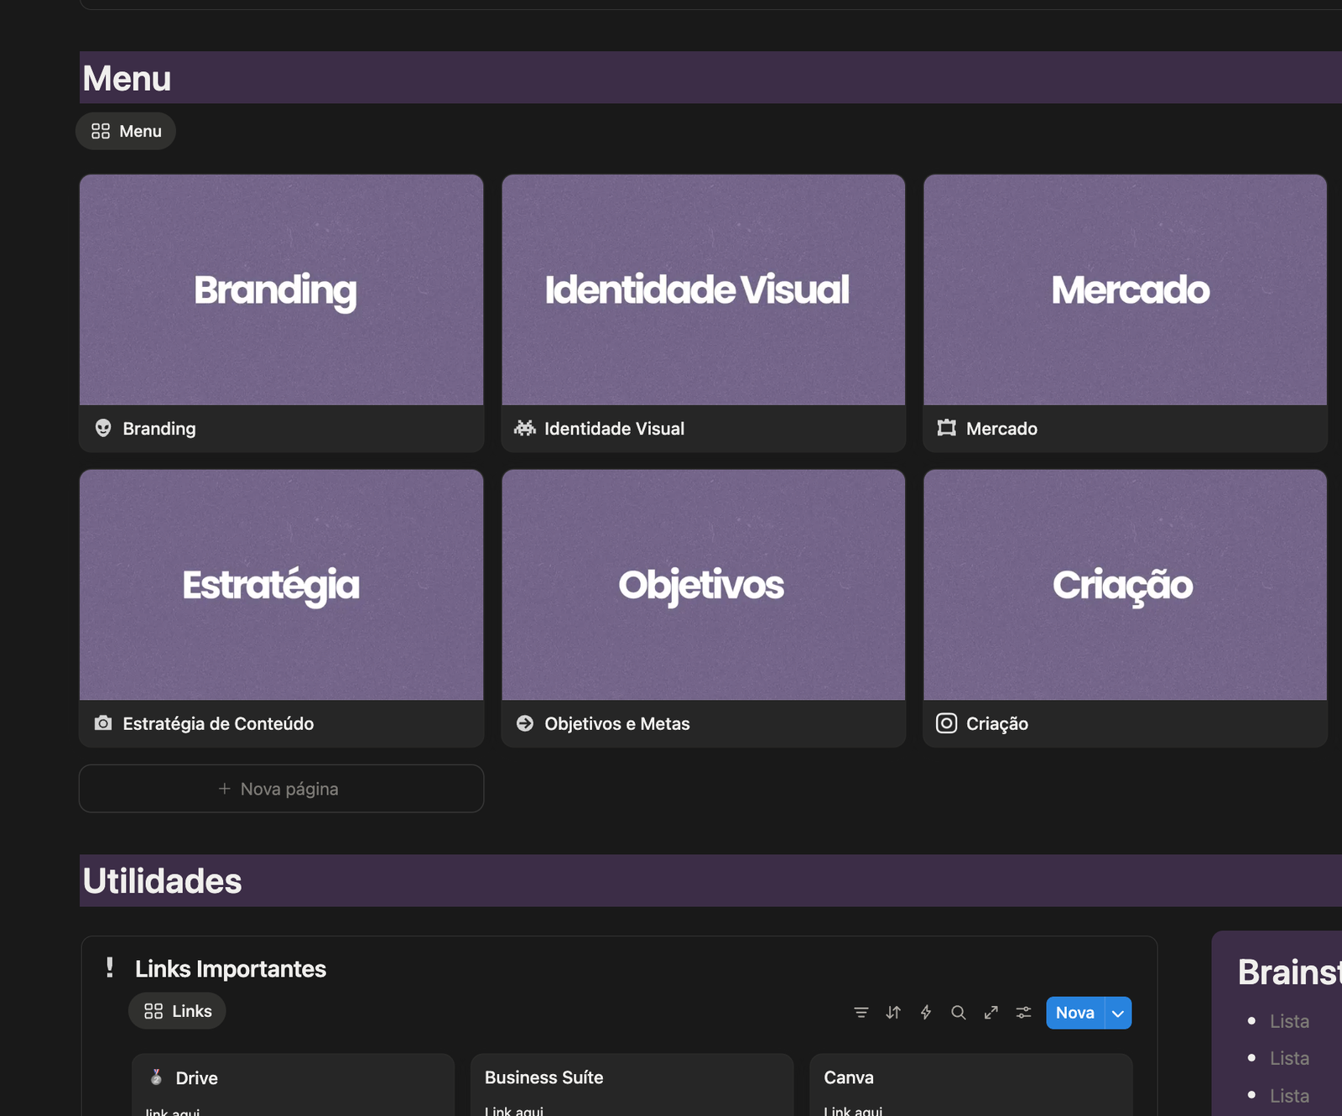Open the Identidade Visual cover thumbnail
1342x1116 pixels.
coord(703,289)
